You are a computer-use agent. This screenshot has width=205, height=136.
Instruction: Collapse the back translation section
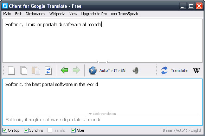pos(90,114)
